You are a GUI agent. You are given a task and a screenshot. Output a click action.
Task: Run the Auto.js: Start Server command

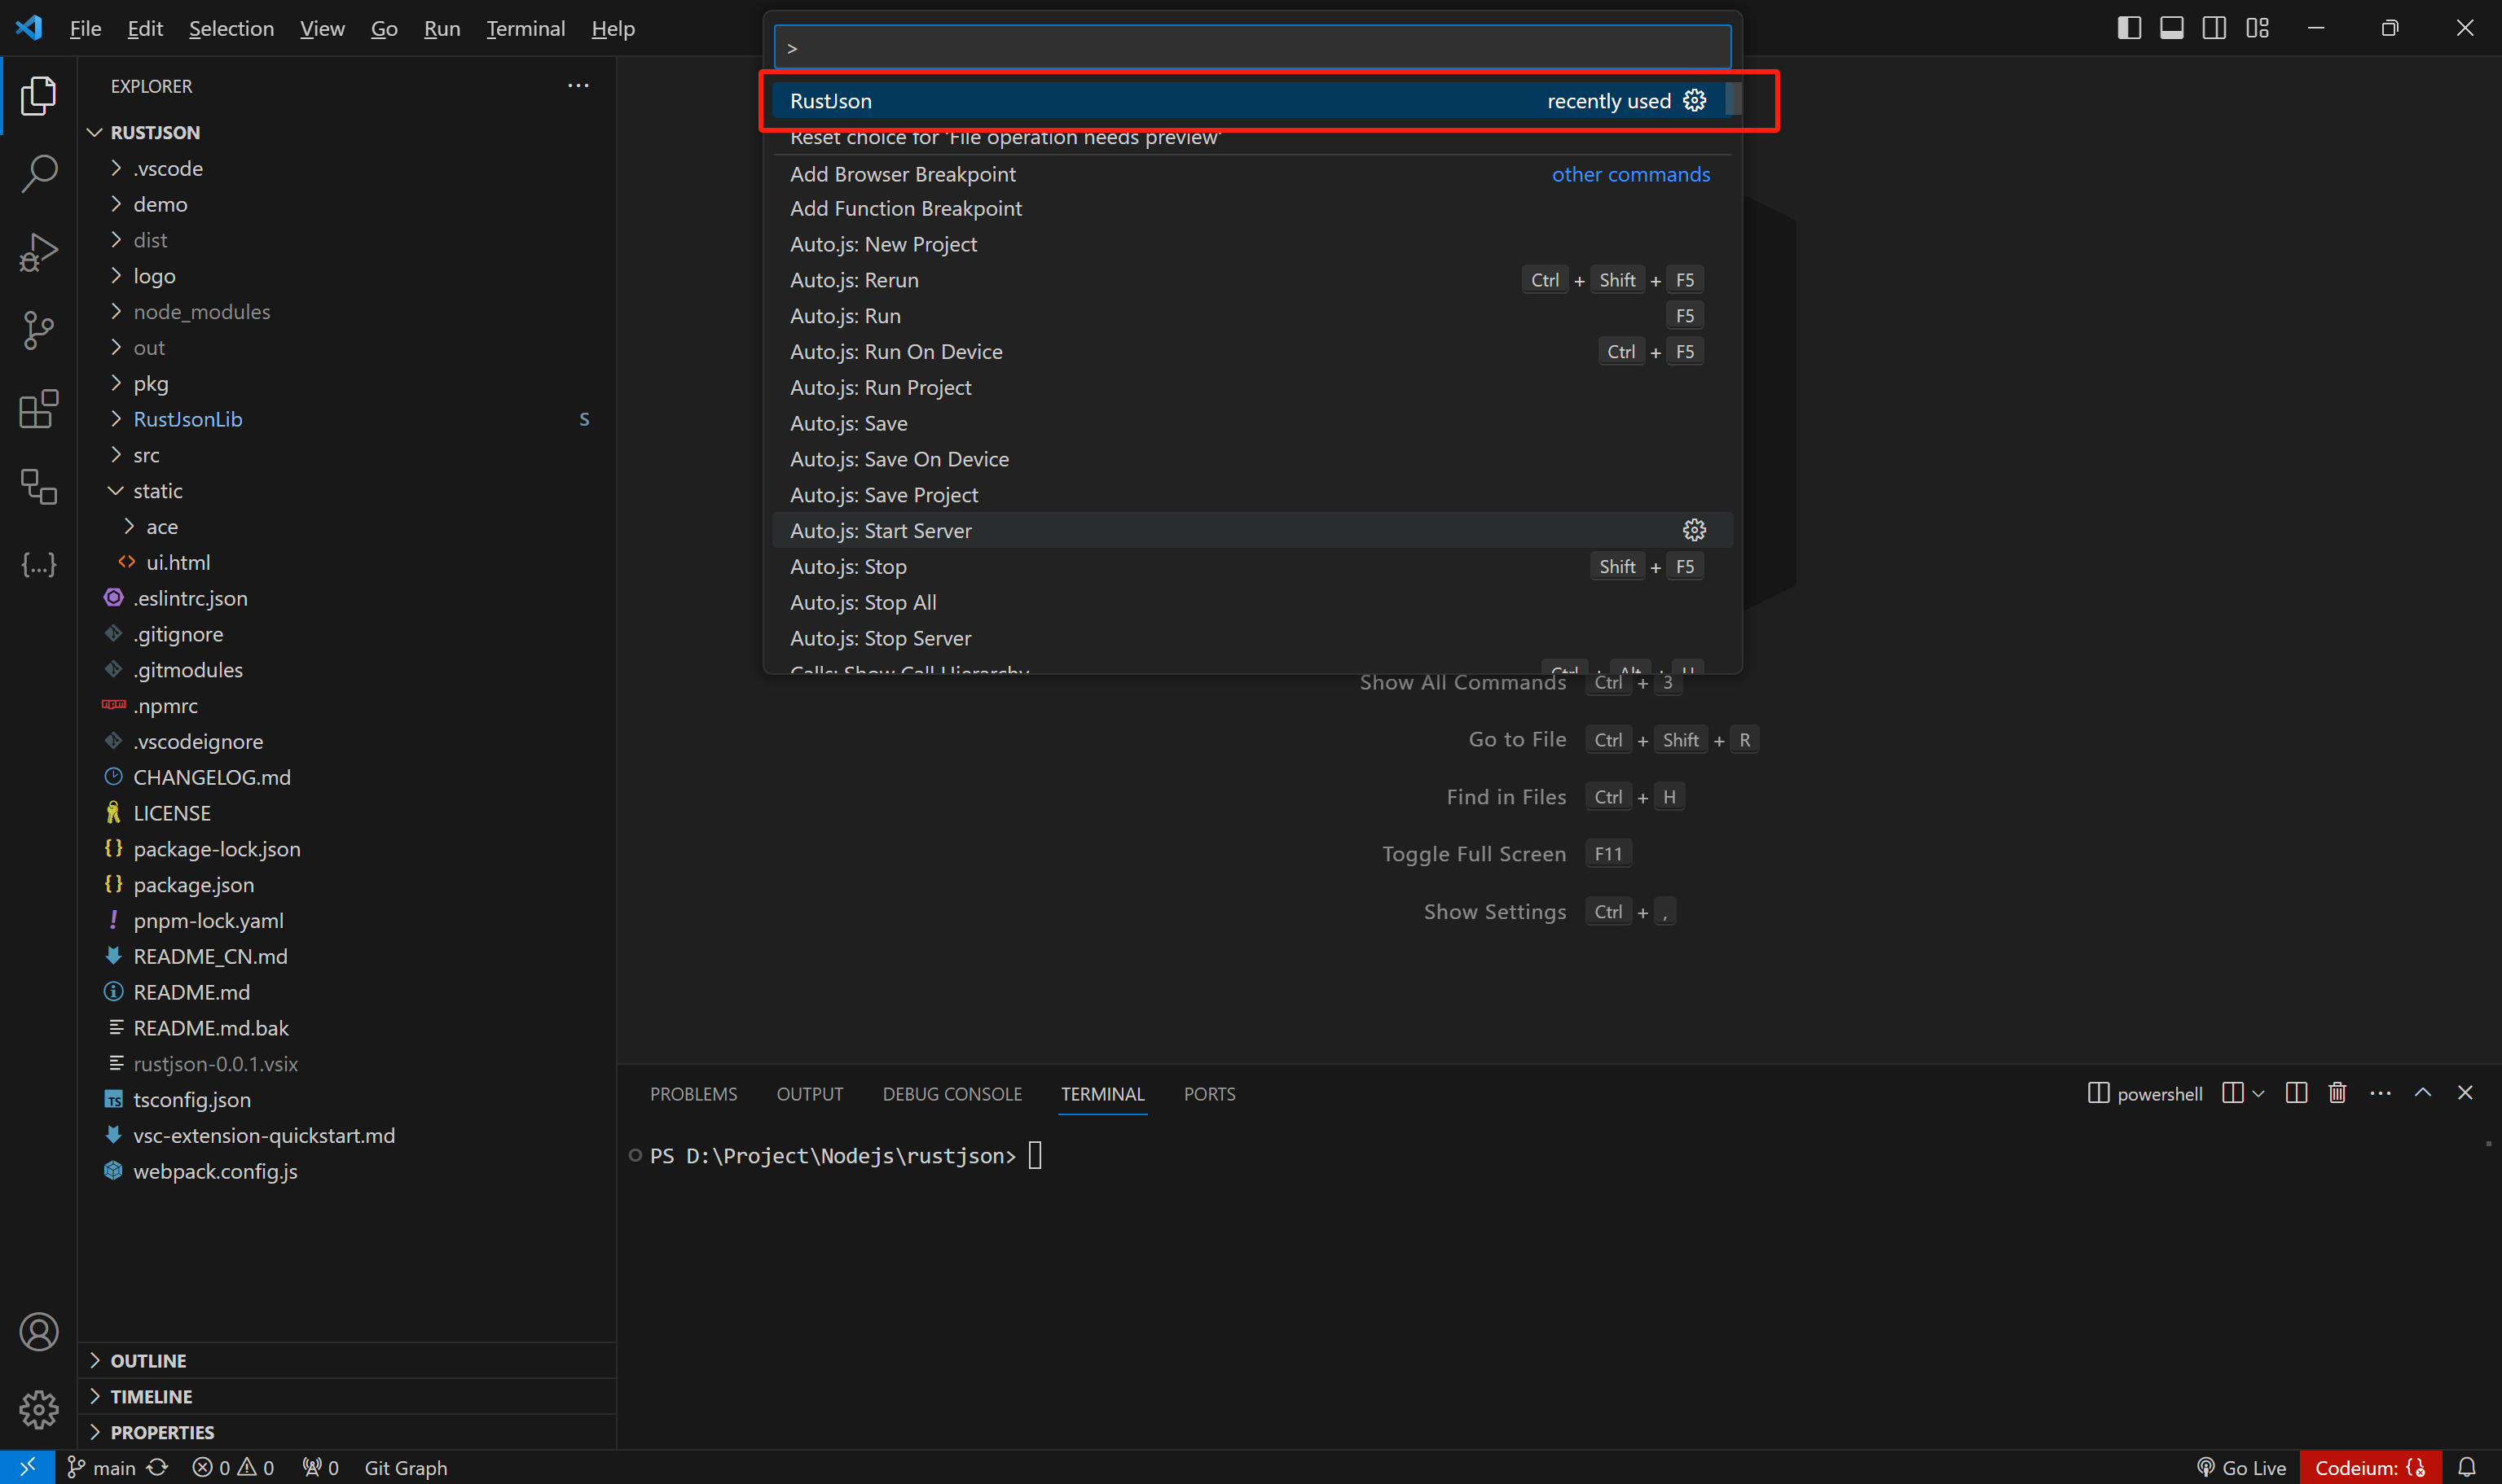coord(881,531)
